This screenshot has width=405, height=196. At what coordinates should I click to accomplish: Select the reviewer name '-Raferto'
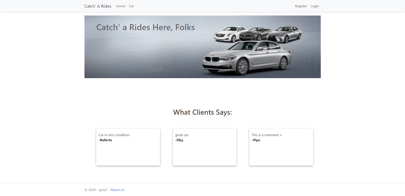point(105,140)
